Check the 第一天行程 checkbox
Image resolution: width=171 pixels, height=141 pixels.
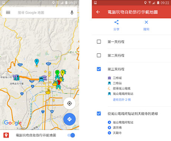click(99, 42)
